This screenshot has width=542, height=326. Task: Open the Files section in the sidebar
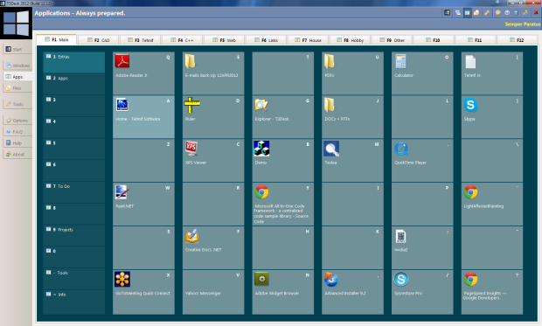[17, 88]
